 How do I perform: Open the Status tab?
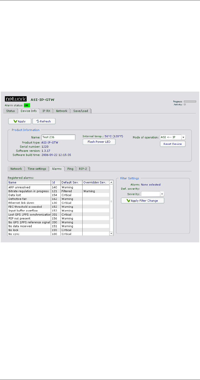11,111
